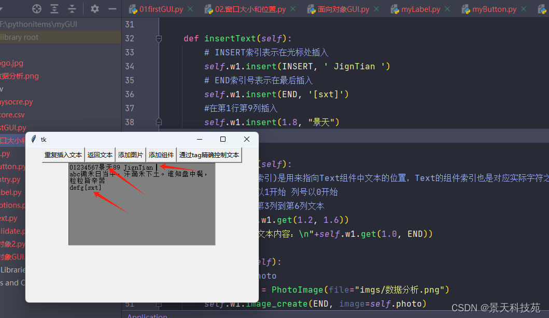This screenshot has height=318, width=549.
Task: Click on 'def insertText(self):' code line
Action: (x=238, y=38)
